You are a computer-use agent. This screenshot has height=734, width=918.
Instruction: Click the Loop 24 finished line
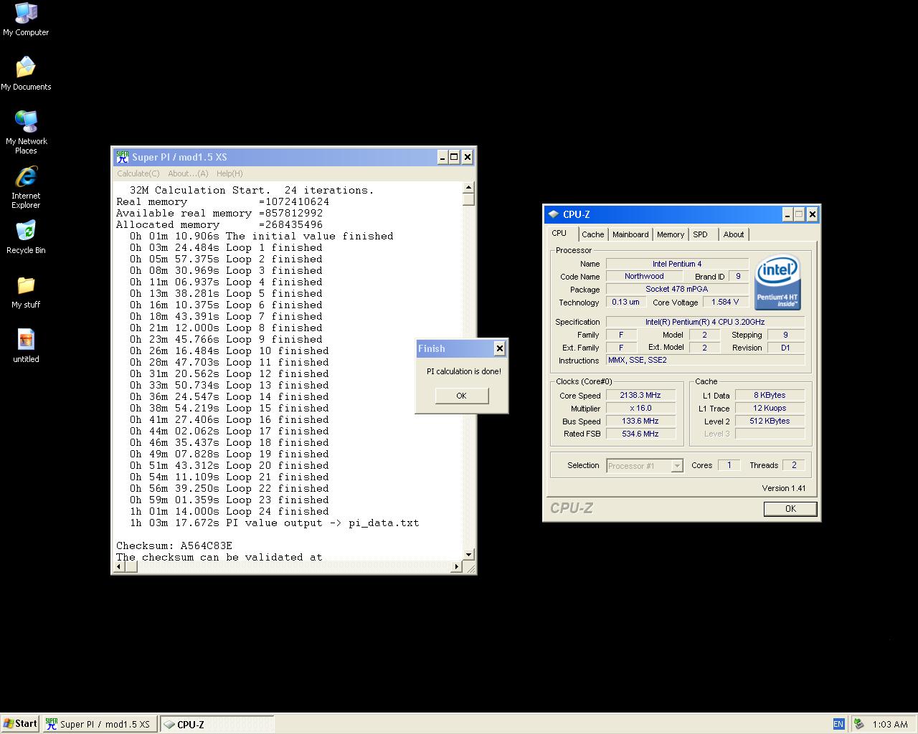(229, 511)
